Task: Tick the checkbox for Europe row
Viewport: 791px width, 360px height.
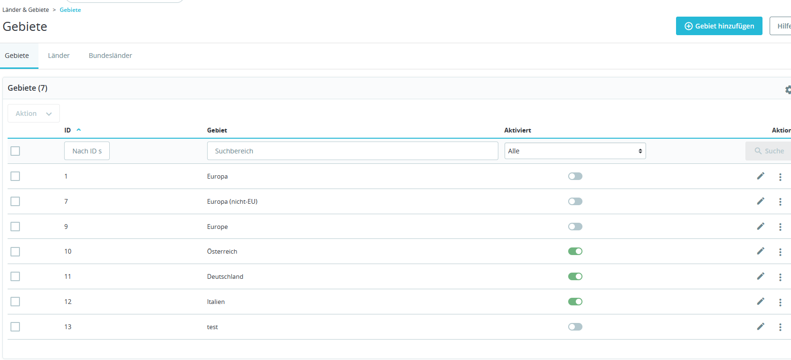Action: (15, 227)
